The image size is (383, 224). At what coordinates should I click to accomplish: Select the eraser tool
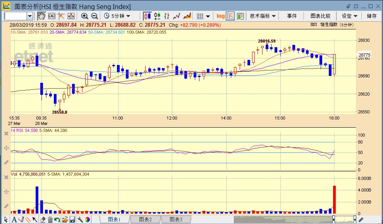pyautogui.click(x=43, y=219)
